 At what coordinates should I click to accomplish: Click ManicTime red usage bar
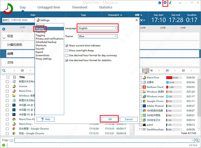(x=169, y=78)
